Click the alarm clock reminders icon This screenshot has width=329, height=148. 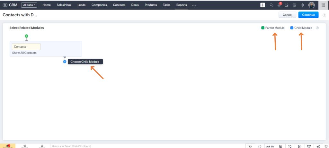coord(309,146)
